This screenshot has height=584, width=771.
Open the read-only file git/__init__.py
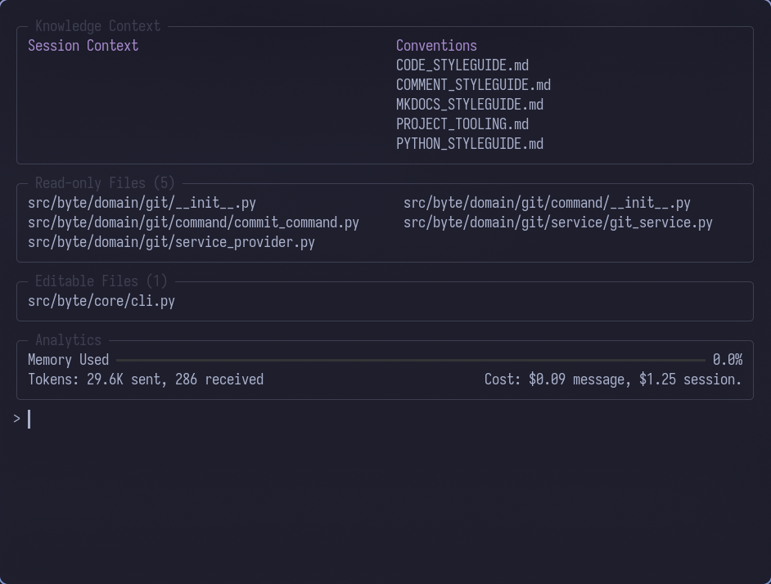point(142,202)
